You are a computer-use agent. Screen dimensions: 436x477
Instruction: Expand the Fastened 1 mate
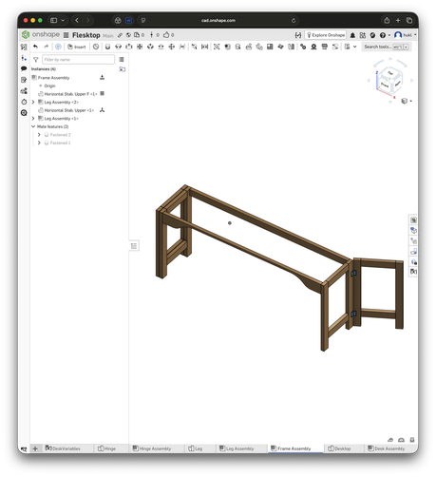click(39, 143)
